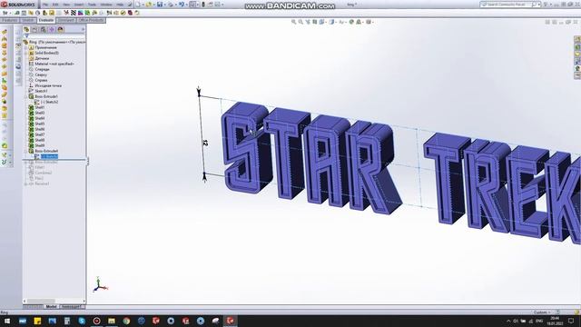Open the Tools menu
This screenshot has width=581, height=327.
92,5
